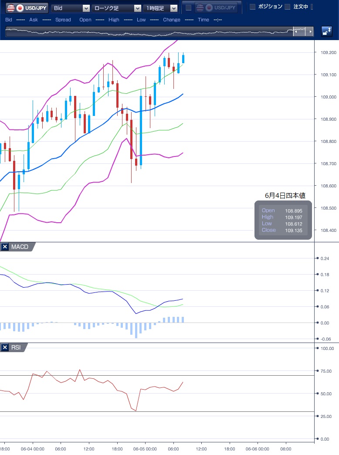Click the 6月4日四本値 OHLC info box
Image resolution: width=339 pixels, height=455 pixels.
(x=283, y=220)
